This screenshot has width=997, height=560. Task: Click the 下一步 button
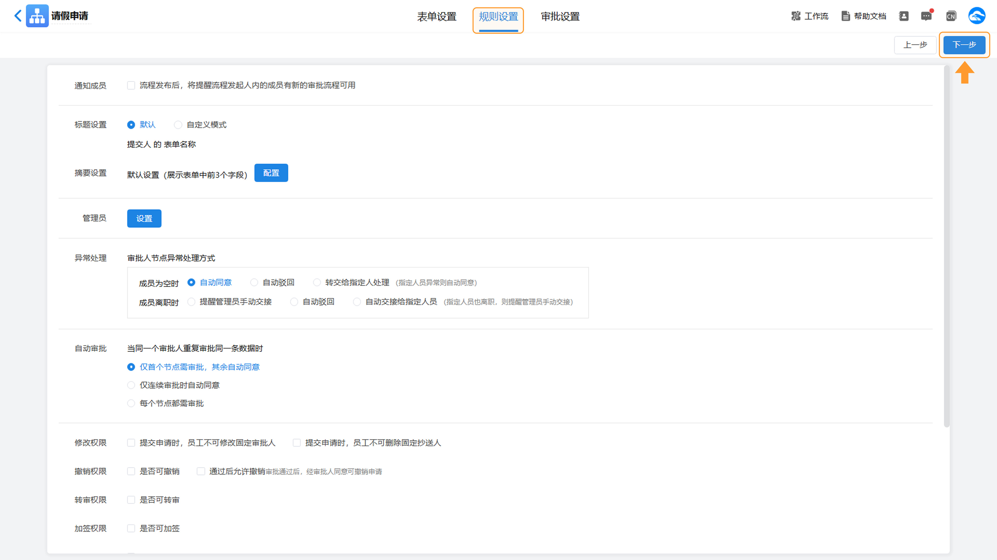coord(964,45)
